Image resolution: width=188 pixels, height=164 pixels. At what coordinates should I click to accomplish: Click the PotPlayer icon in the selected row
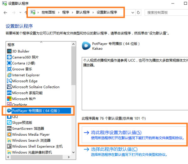(x=9, y=111)
